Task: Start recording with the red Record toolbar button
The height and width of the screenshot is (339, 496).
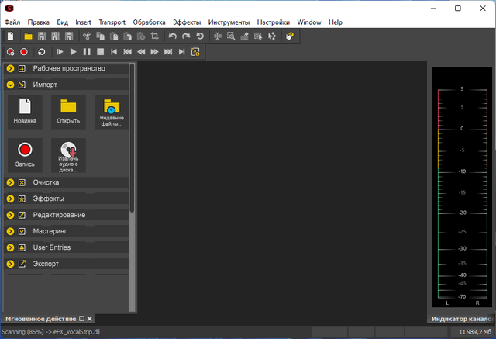Action: pyautogui.click(x=24, y=52)
